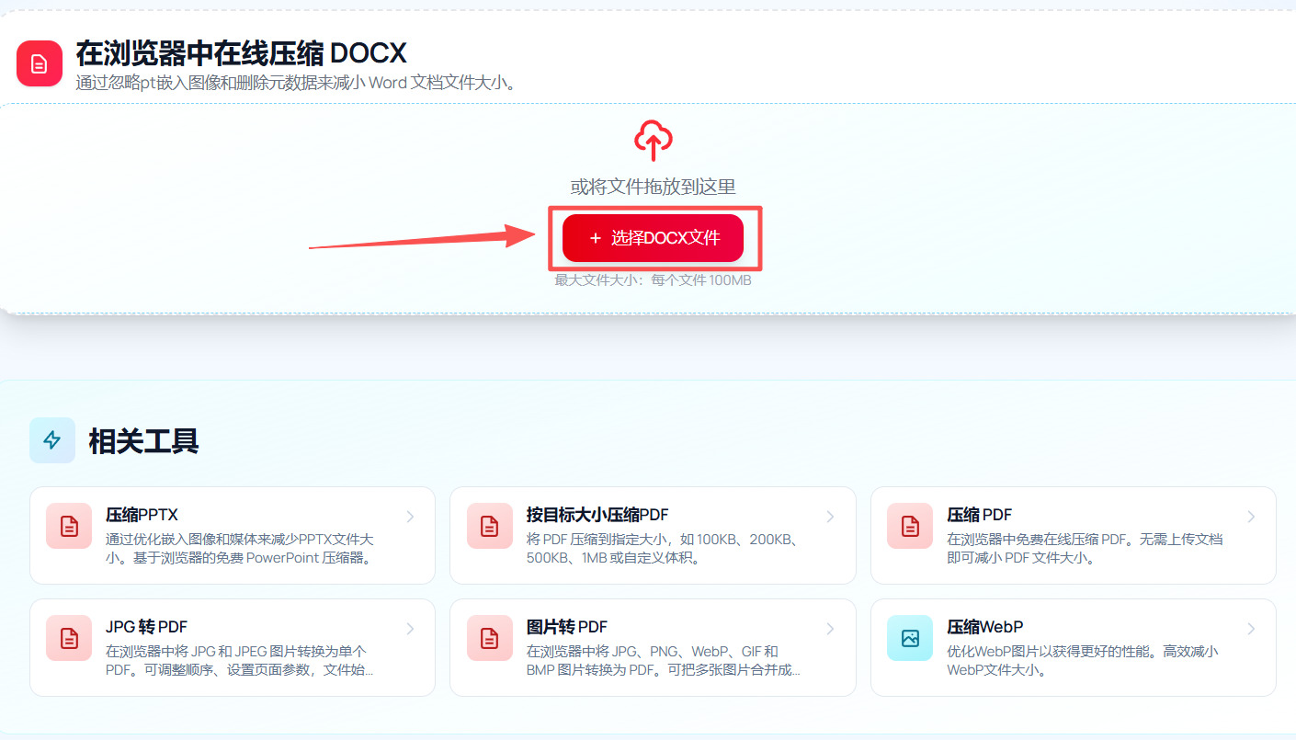The image size is (1296, 740).
Task: Click the 按目标大小压缩PDF file icon
Action: pos(490,526)
